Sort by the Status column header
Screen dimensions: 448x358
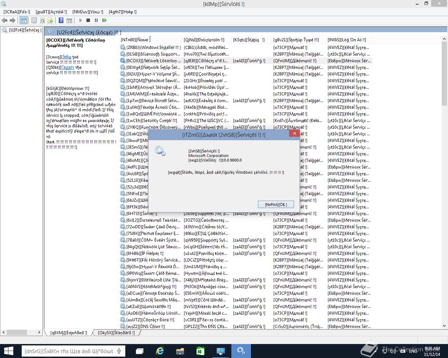tap(252, 40)
